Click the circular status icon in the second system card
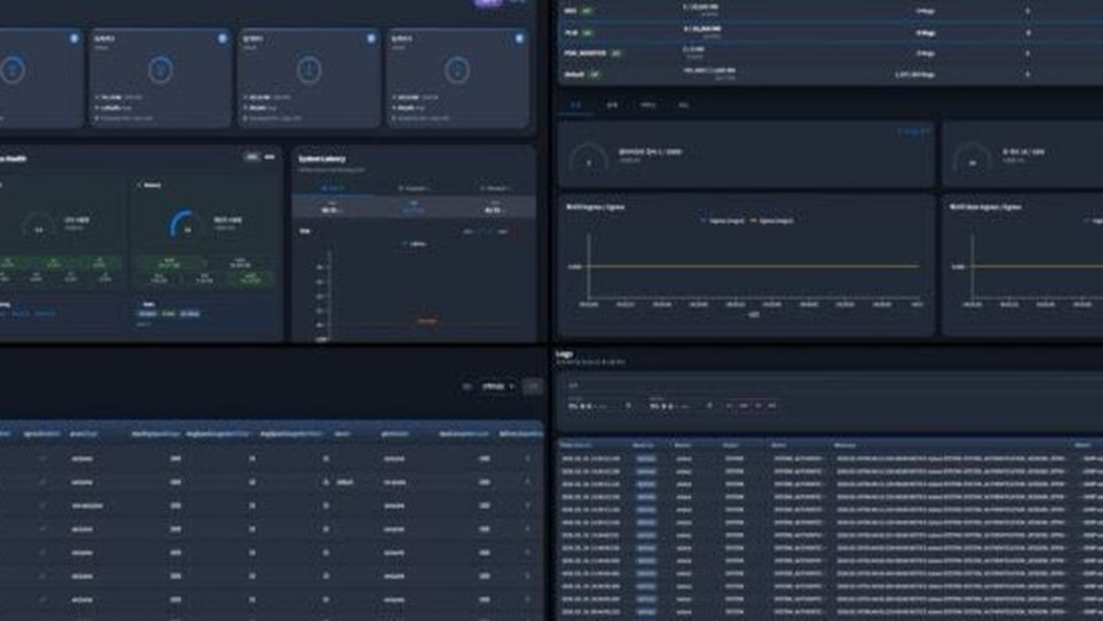Viewport: 1103px width, 621px height. click(161, 70)
